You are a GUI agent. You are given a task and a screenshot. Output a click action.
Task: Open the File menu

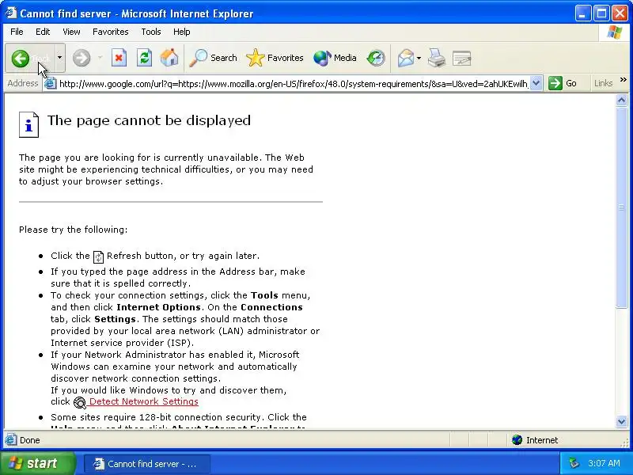coord(17,32)
